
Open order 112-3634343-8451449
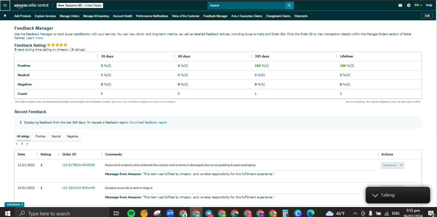pos(78,188)
